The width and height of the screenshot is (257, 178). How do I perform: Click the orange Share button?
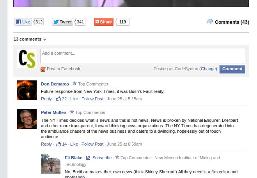[x=103, y=22]
